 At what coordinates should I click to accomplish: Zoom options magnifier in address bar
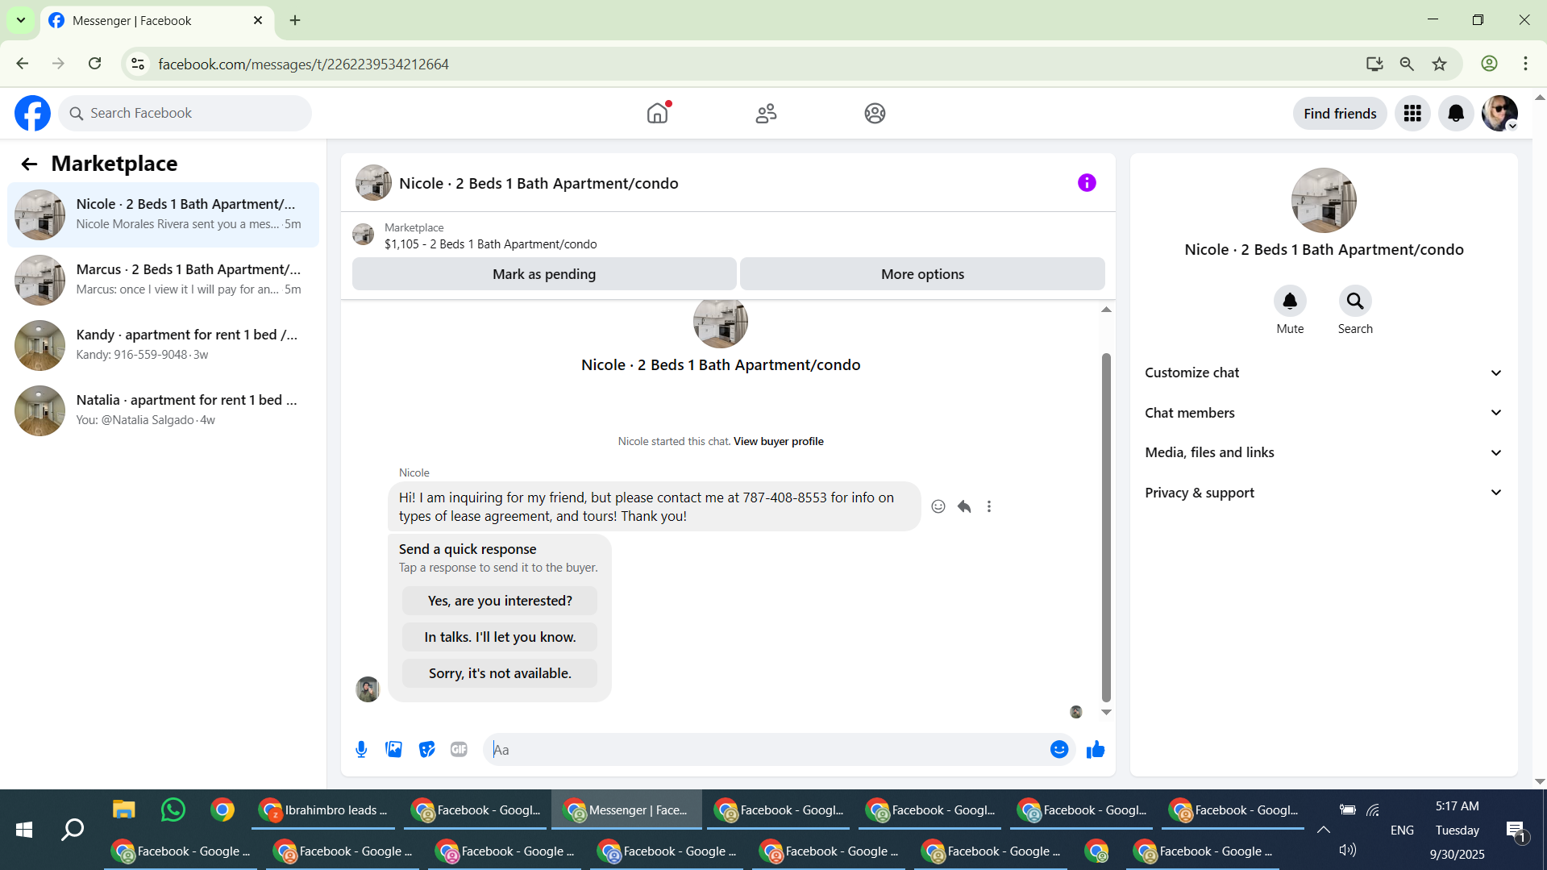tap(1407, 64)
